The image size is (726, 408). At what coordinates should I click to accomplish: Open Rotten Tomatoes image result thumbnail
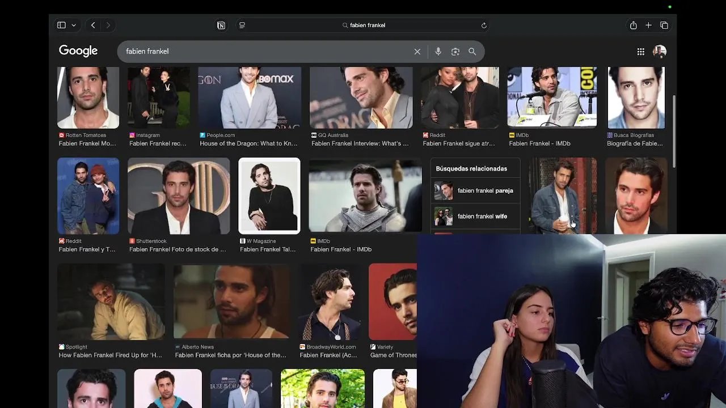click(x=88, y=97)
